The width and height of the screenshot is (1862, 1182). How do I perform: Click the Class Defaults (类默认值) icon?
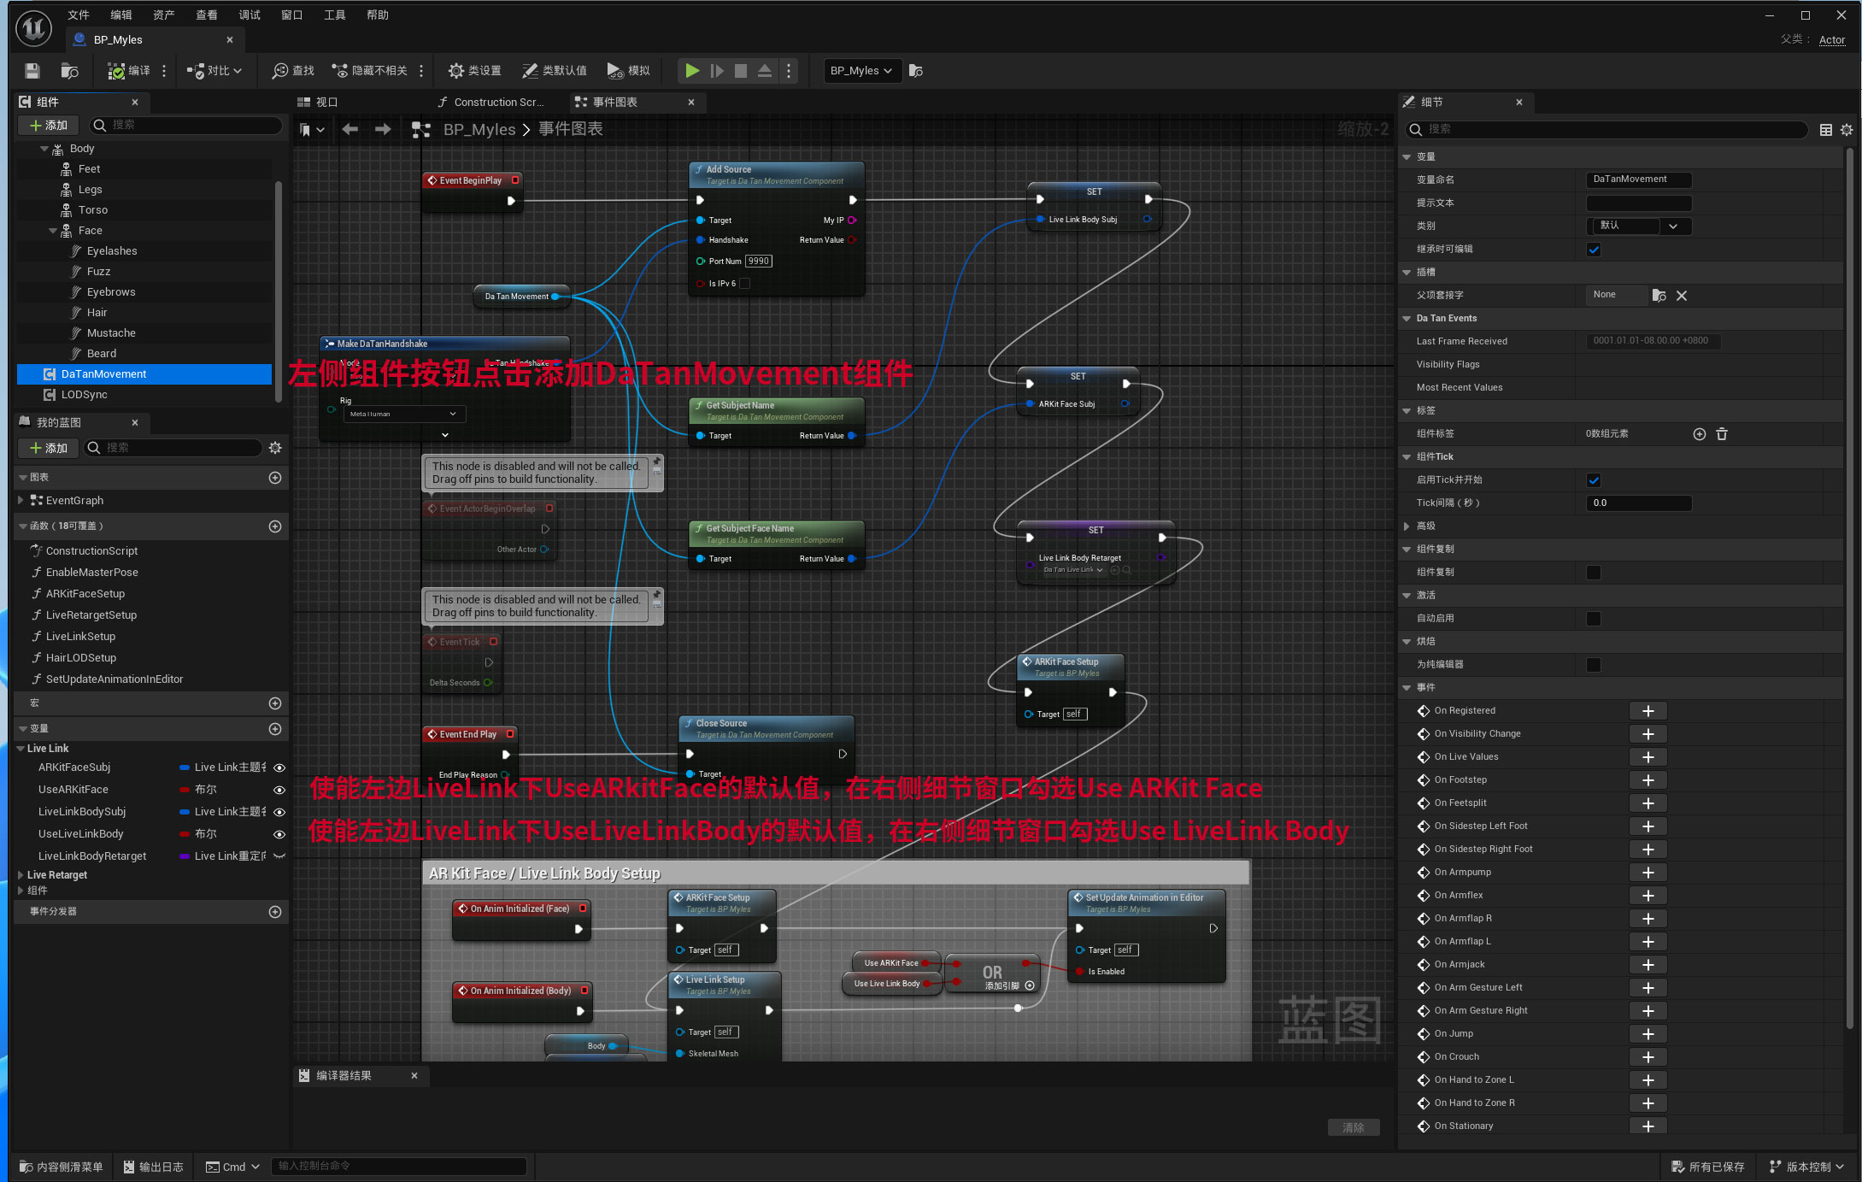531,71
